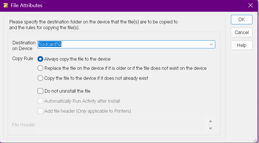The image size is (259, 143).
Task: Click the dialog resize grip in the corner
Action: click(x=255, y=140)
